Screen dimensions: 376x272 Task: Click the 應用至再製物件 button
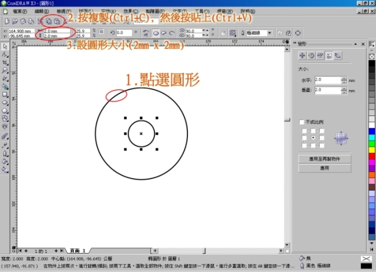(x=325, y=159)
